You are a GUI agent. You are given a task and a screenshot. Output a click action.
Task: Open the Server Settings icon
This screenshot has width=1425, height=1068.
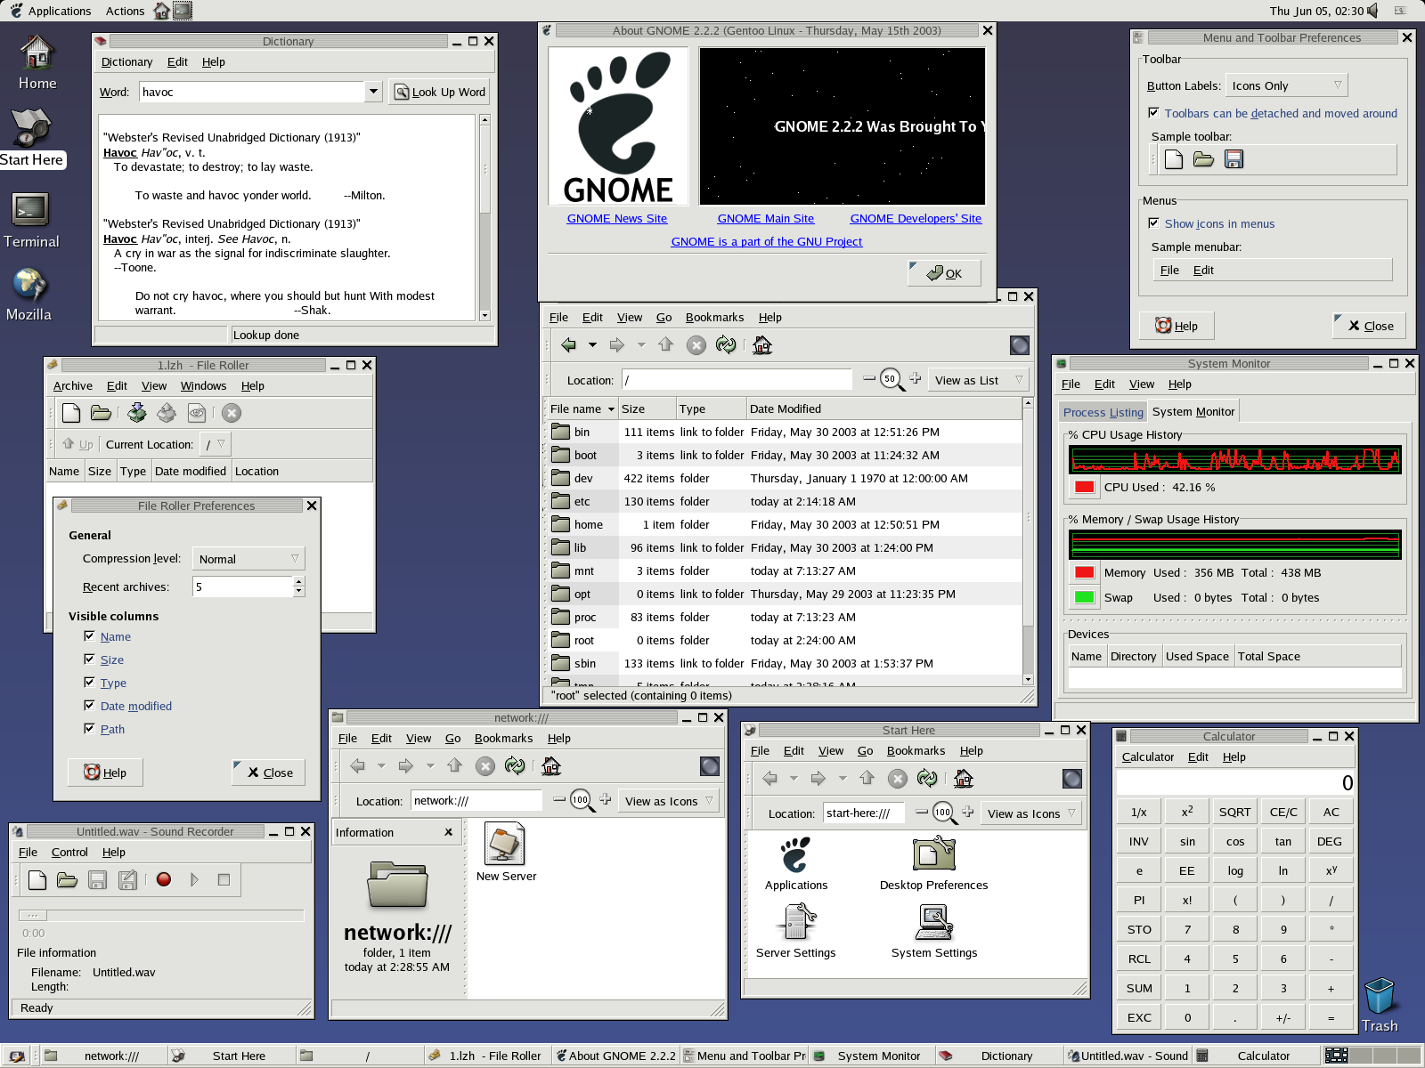(796, 926)
